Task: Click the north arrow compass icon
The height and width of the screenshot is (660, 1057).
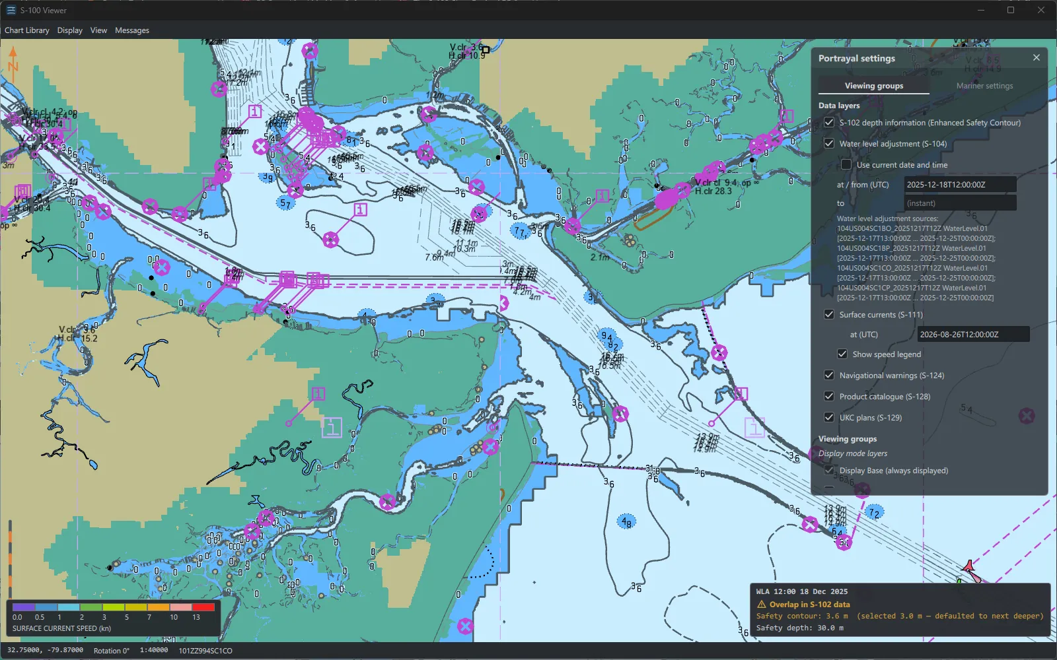Action: 13,65
